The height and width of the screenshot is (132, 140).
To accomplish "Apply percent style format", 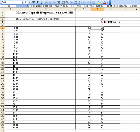I will click(x=67, y=2).
